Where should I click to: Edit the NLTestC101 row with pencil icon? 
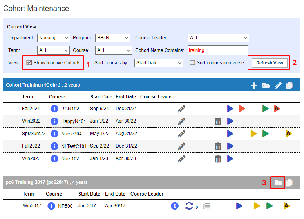click(181, 146)
